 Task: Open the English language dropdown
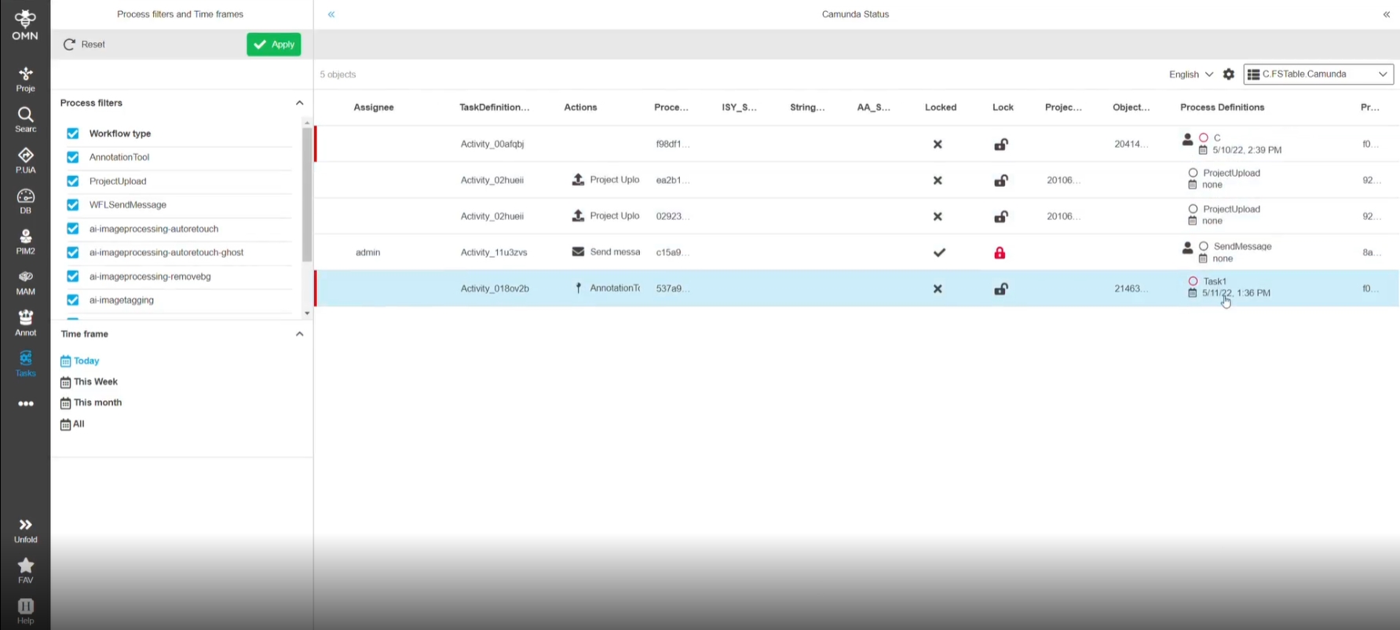pyautogui.click(x=1190, y=75)
